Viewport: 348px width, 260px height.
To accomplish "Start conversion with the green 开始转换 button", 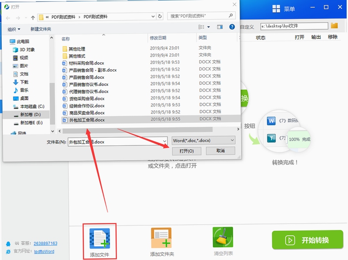I will click(308, 240).
